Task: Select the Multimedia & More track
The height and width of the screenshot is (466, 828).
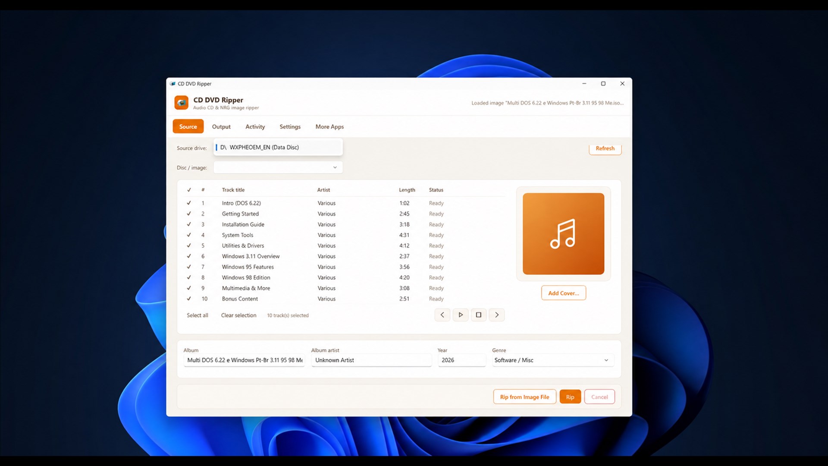Action: pos(345,288)
